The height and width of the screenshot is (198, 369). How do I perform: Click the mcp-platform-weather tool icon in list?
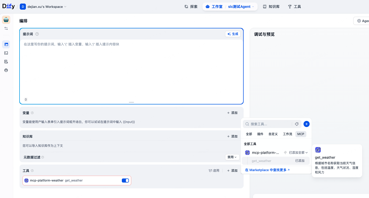pyautogui.click(x=26, y=181)
